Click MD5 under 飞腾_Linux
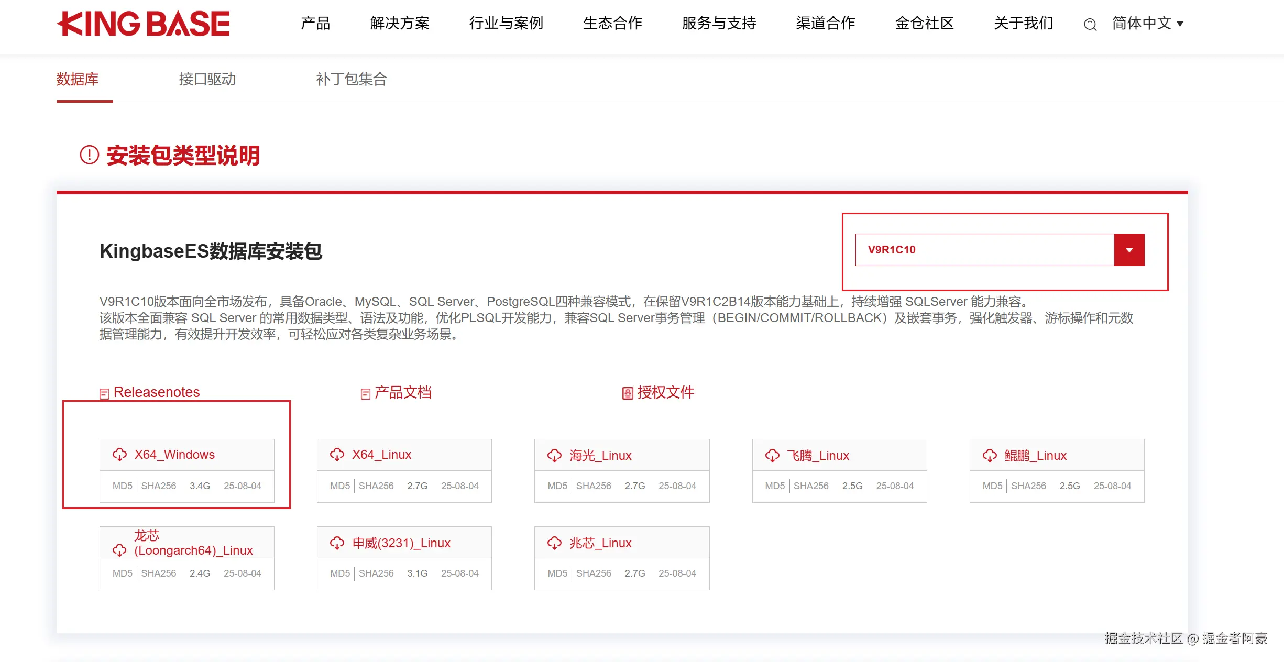Screen dimensions: 1284x662 click(x=775, y=486)
